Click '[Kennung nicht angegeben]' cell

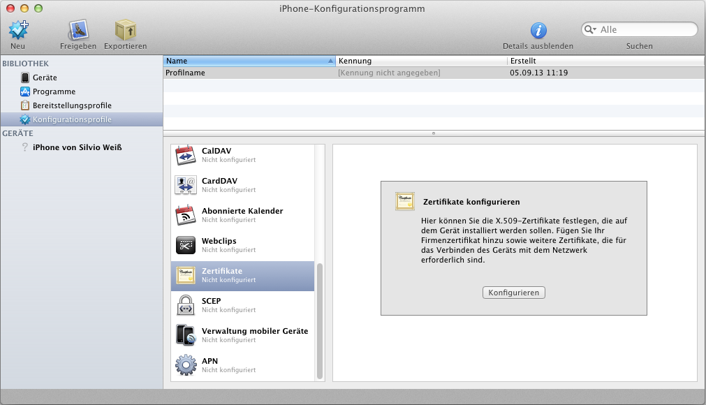(x=389, y=73)
